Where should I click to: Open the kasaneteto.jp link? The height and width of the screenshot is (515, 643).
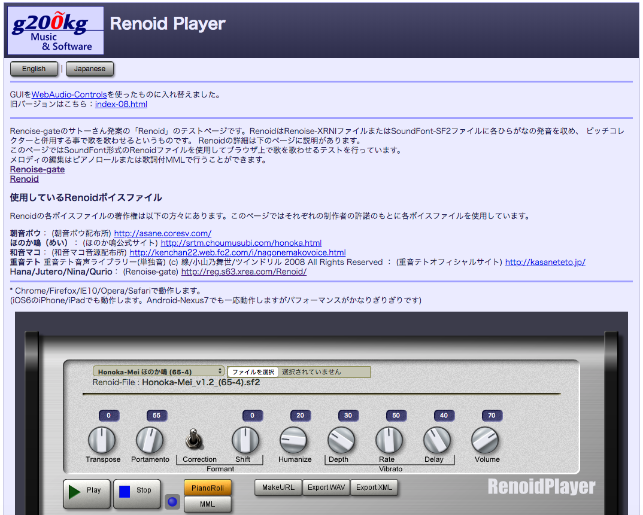pyautogui.click(x=545, y=262)
